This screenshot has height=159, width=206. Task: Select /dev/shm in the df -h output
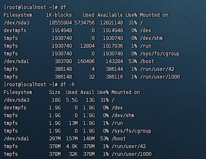click(x=123, y=115)
